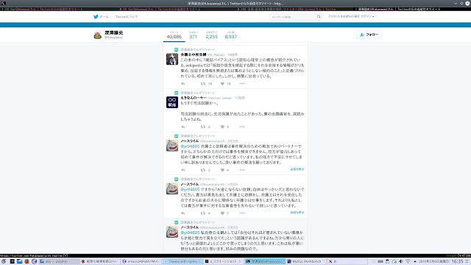Click the @yr94605 mention in fifth tweet
The image size is (471, 265).
point(190,233)
